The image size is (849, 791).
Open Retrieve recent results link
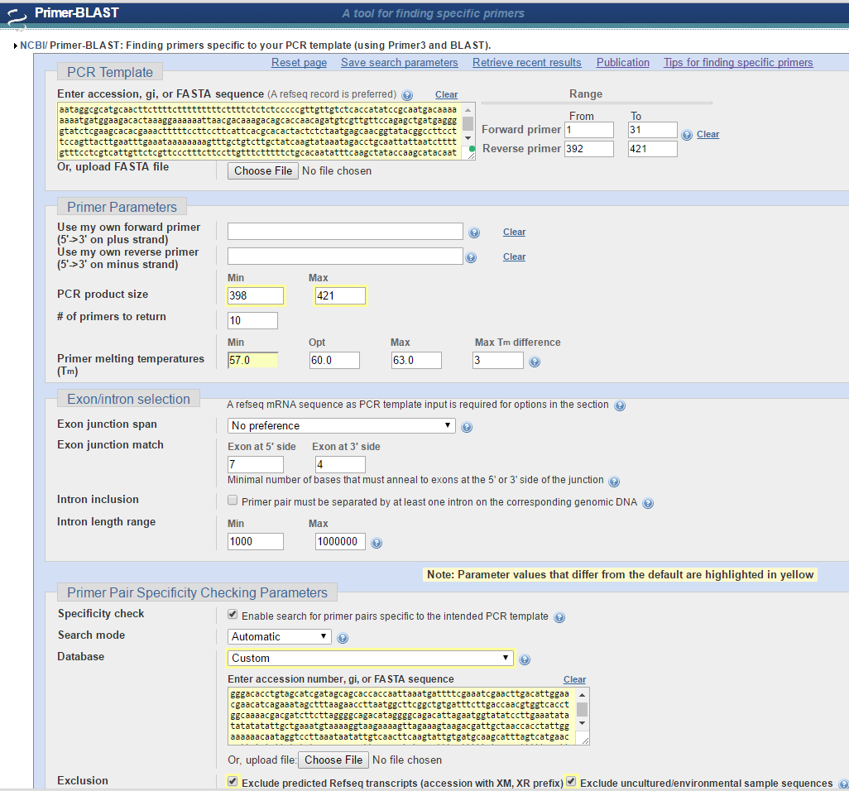coord(526,63)
